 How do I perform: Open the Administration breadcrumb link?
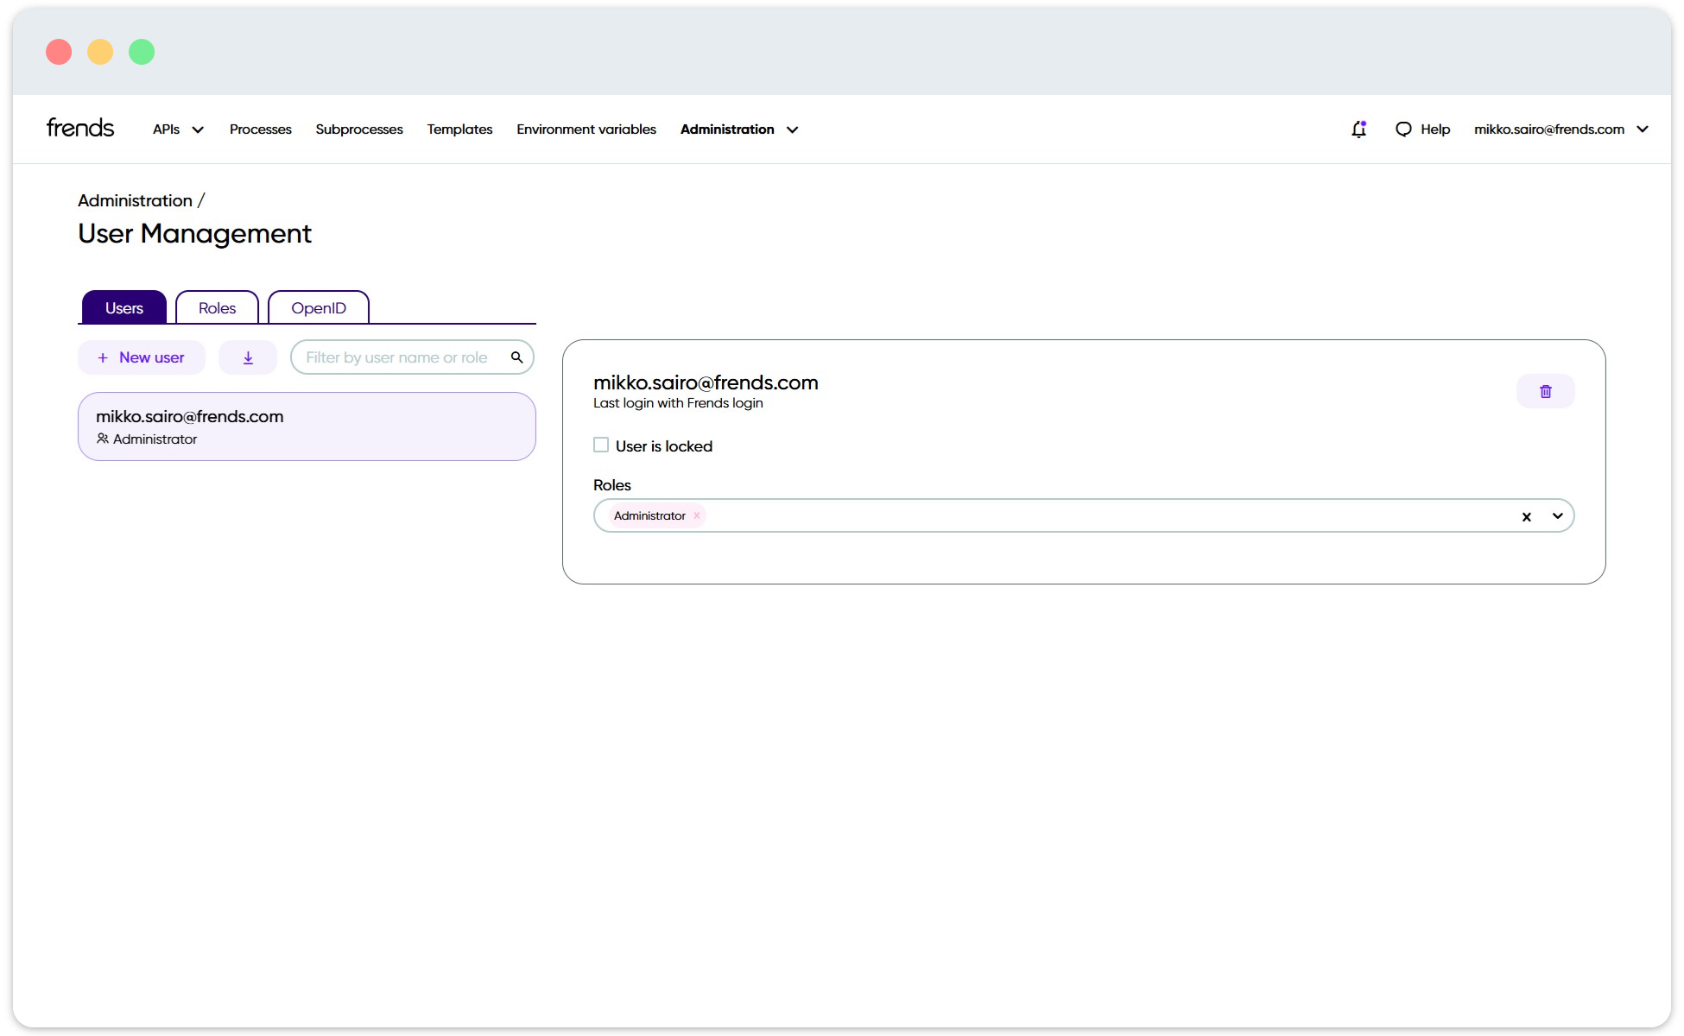pos(135,200)
